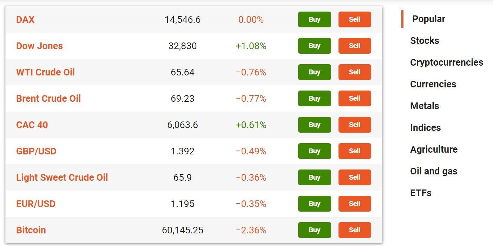Open the Light Sweet Crude Oil link
493x246 pixels.
coord(62,178)
